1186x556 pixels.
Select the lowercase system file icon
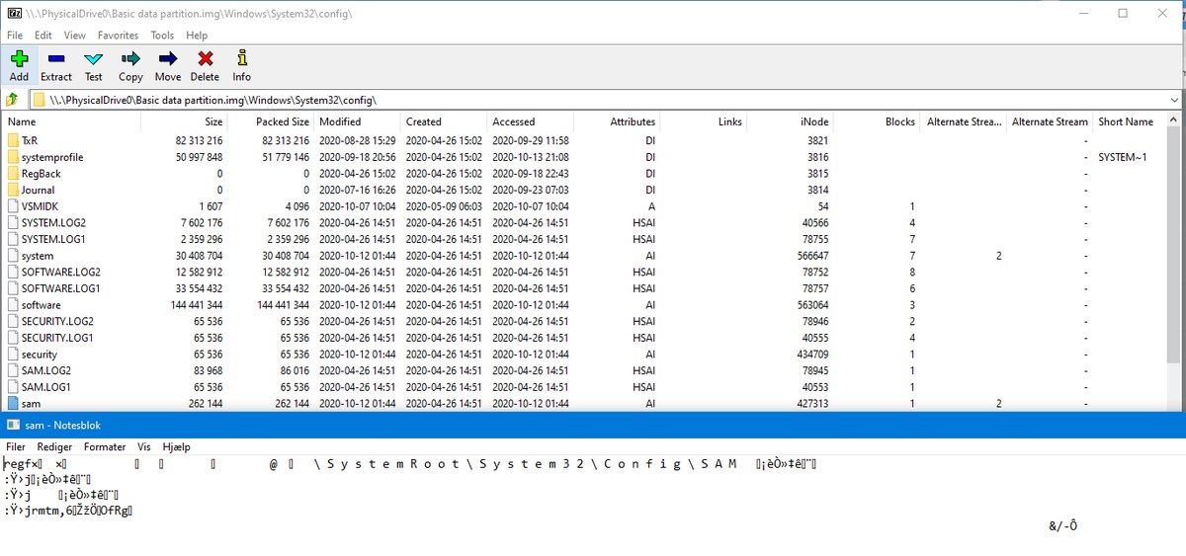tap(13, 256)
